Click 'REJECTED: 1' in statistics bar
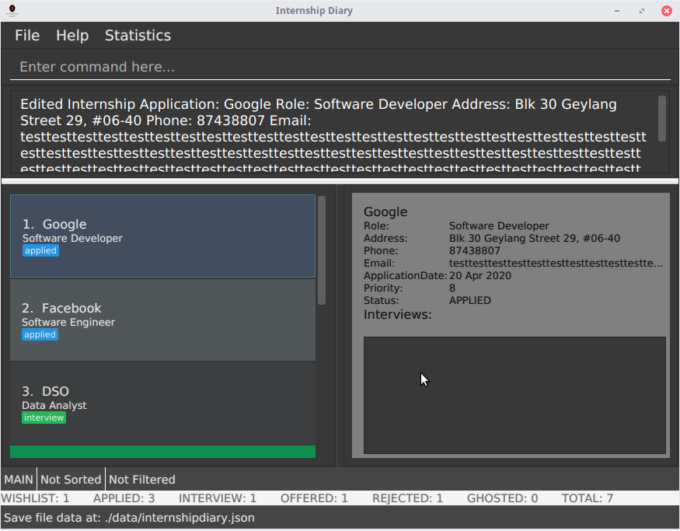Viewport: 680px width, 531px height. (408, 498)
